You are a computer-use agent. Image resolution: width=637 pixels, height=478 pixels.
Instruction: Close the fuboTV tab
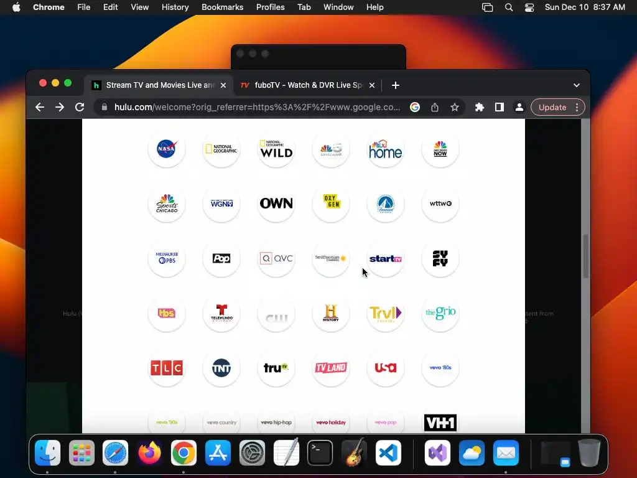click(x=372, y=85)
